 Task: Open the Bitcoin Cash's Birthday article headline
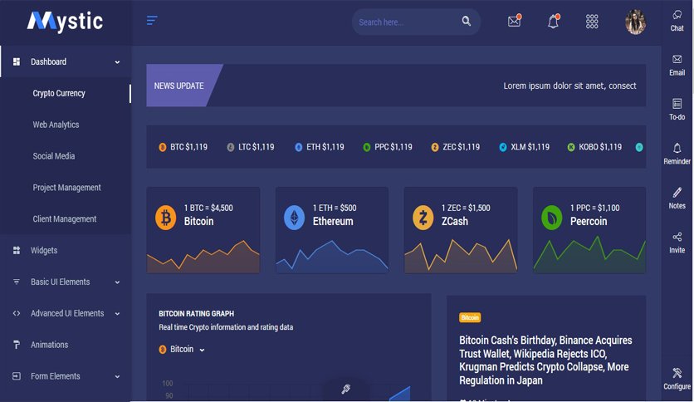pyautogui.click(x=545, y=360)
